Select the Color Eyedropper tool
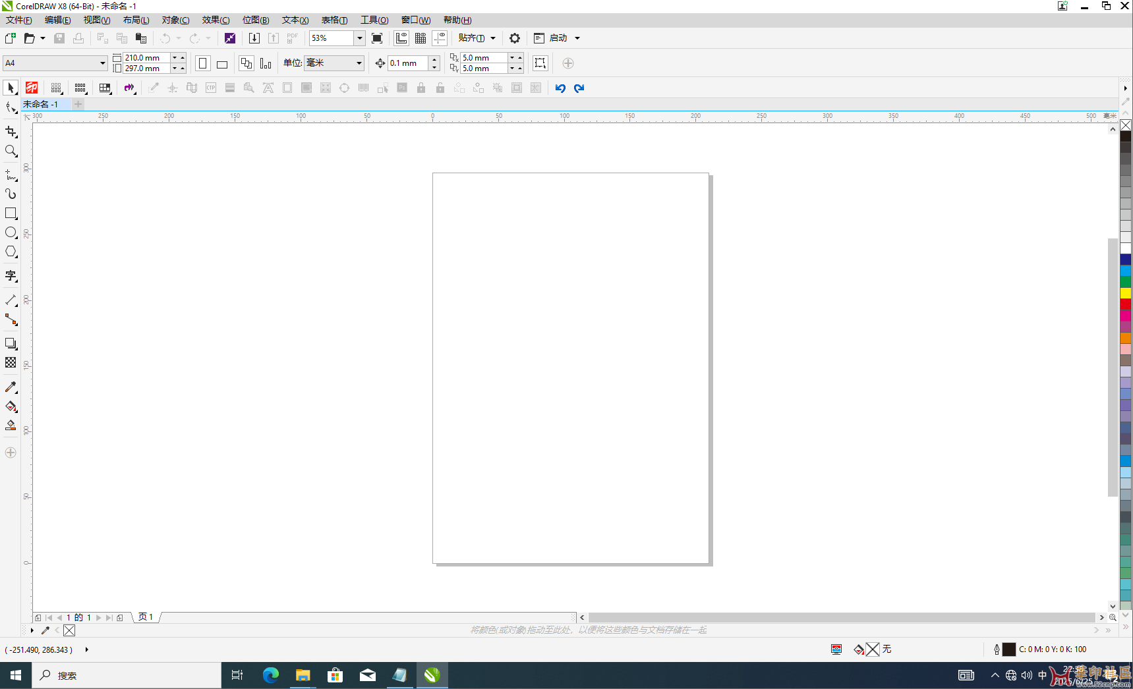 pyautogui.click(x=11, y=387)
